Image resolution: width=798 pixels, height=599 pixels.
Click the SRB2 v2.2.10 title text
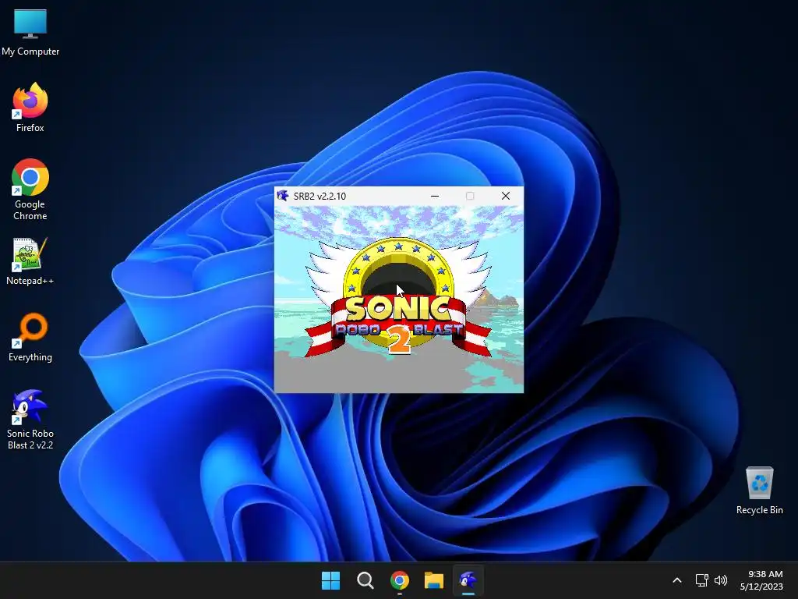(320, 196)
